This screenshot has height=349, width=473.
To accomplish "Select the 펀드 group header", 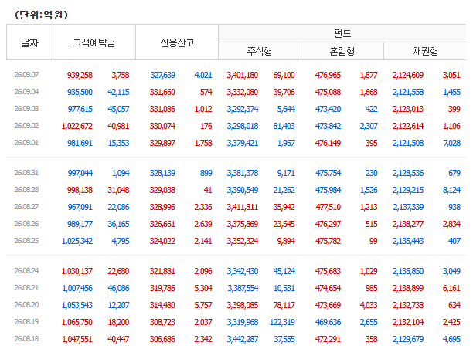I will click(342, 33).
